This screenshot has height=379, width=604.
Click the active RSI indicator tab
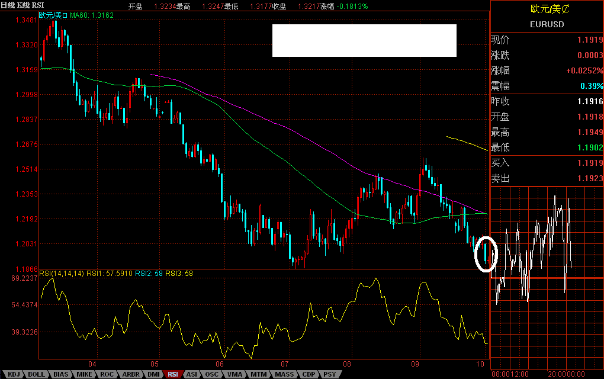[173, 374]
